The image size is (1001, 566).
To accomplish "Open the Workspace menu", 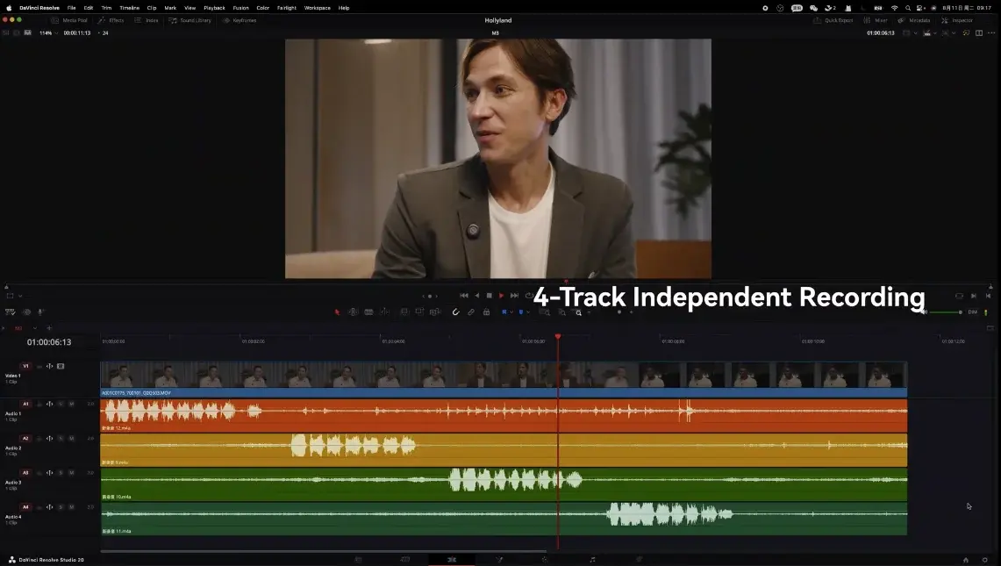I will pyautogui.click(x=318, y=8).
